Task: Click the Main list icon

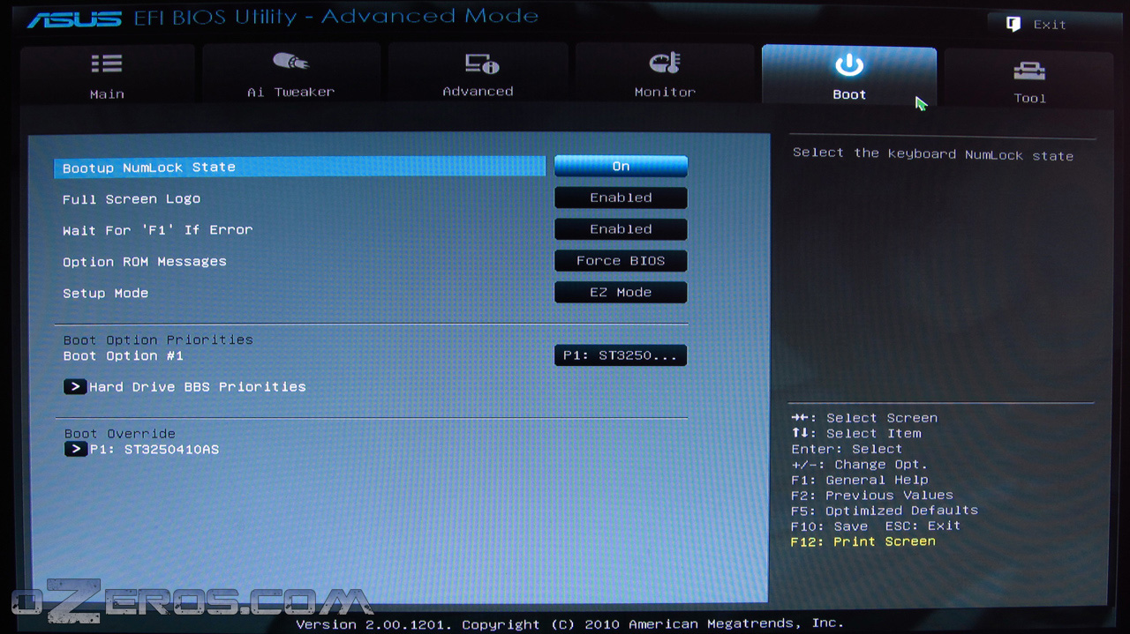Action: (x=107, y=63)
